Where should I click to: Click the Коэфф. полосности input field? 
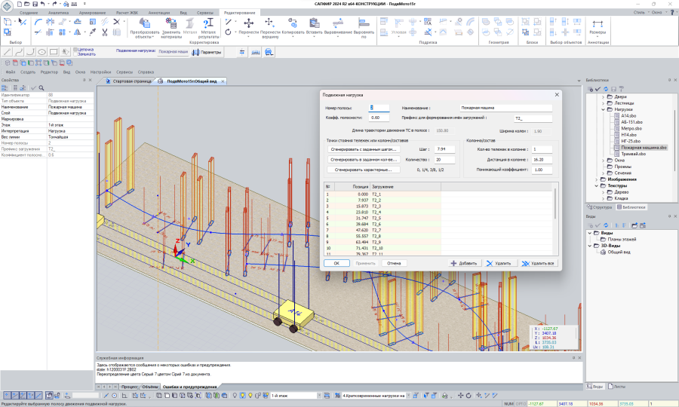point(379,118)
